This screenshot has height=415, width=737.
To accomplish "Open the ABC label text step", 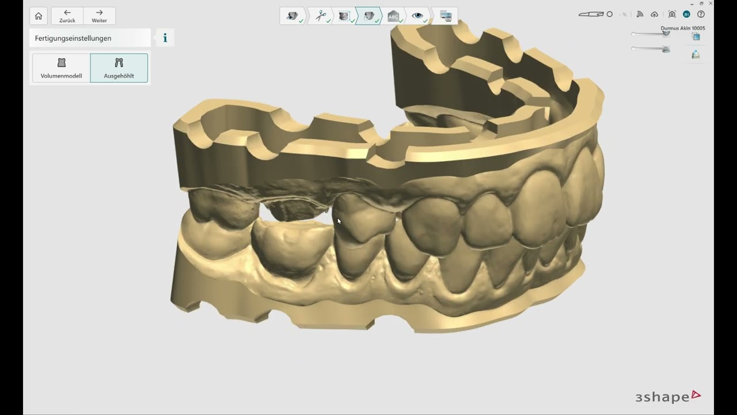I will click(393, 16).
